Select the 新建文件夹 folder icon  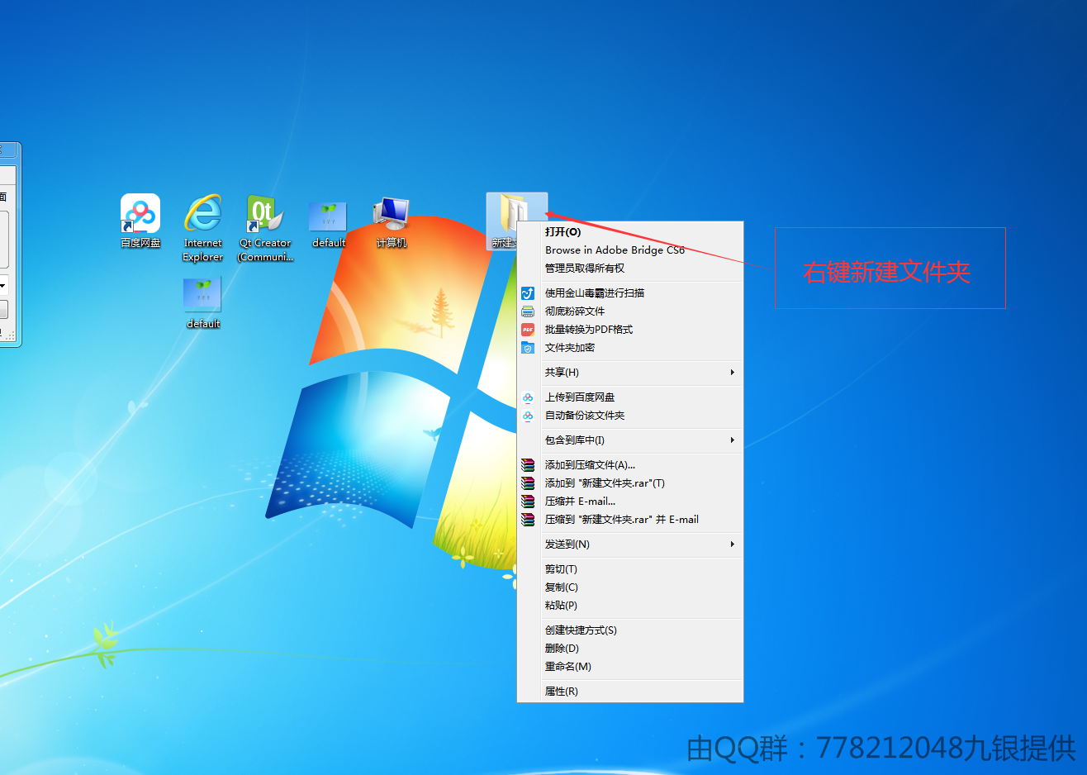pyautogui.click(x=516, y=221)
